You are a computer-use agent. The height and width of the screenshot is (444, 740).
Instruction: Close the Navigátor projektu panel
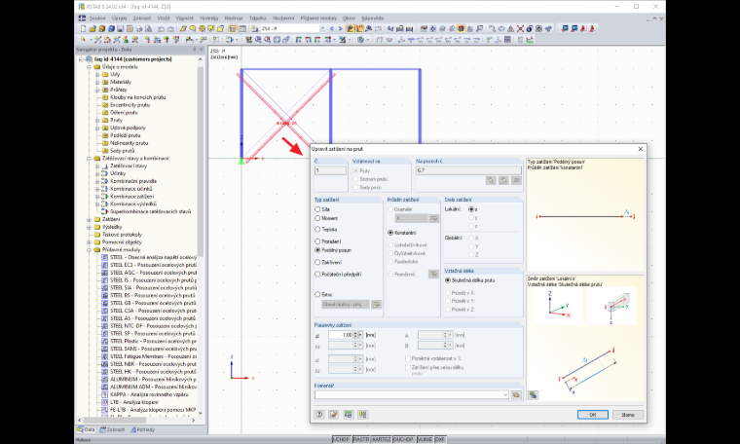click(202, 50)
